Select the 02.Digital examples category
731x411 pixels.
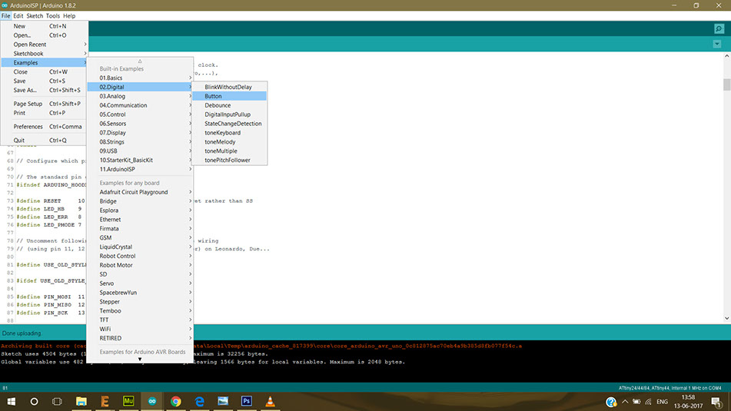tap(140, 87)
